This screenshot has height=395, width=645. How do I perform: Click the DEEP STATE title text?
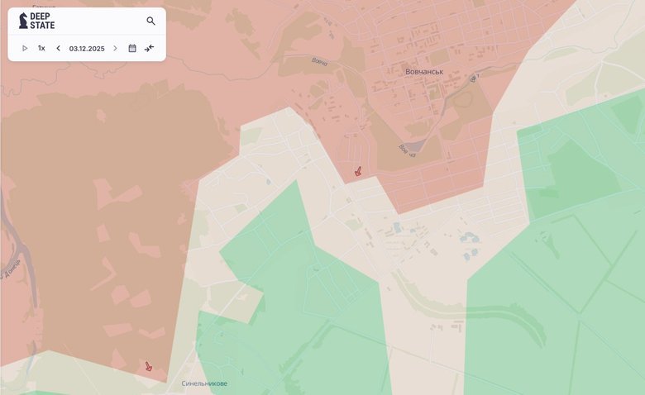tap(43, 21)
